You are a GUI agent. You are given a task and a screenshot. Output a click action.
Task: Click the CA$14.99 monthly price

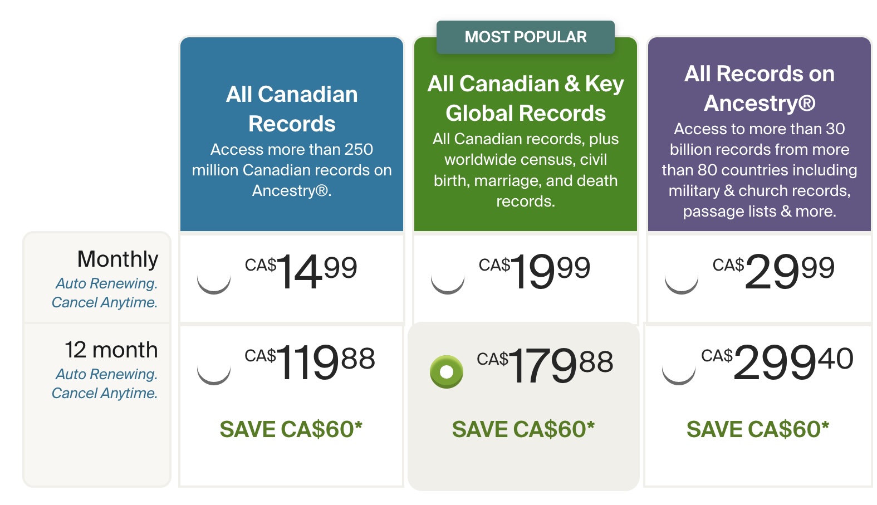point(301,271)
